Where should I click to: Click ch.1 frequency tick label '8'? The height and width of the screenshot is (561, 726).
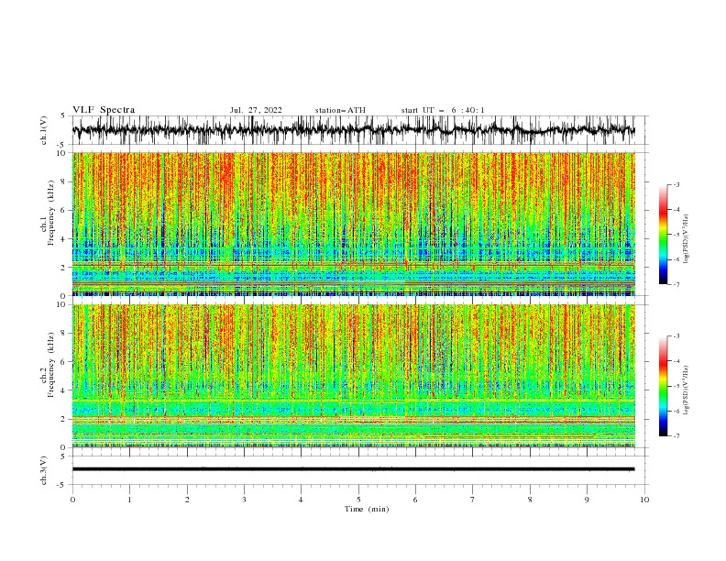pos(63,181)
